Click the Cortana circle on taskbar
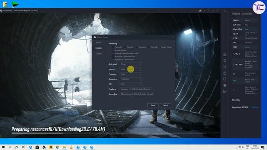The width and height of the screenshot is (267, 150). click(17, 147)
